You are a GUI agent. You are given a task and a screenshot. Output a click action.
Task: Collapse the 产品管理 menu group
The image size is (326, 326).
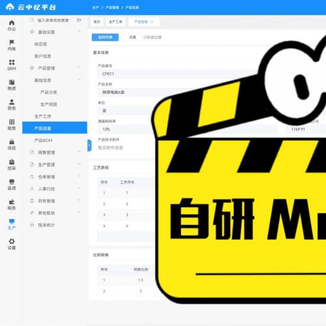point(79,68)
